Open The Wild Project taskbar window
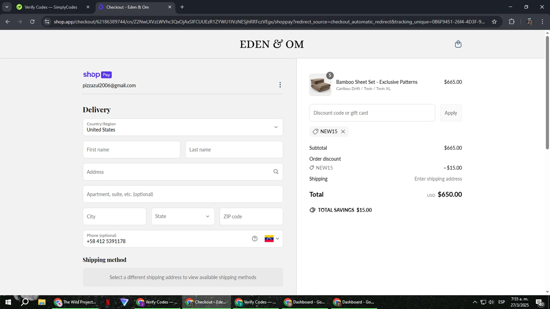Image resolution: width=550 pixels, height=309 pixels. point(76,302)
